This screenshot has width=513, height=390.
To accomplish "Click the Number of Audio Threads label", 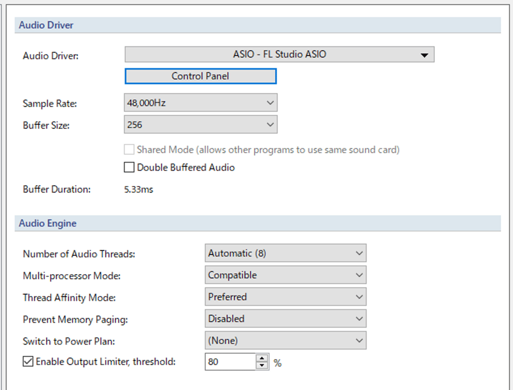I will click(79, 254).
